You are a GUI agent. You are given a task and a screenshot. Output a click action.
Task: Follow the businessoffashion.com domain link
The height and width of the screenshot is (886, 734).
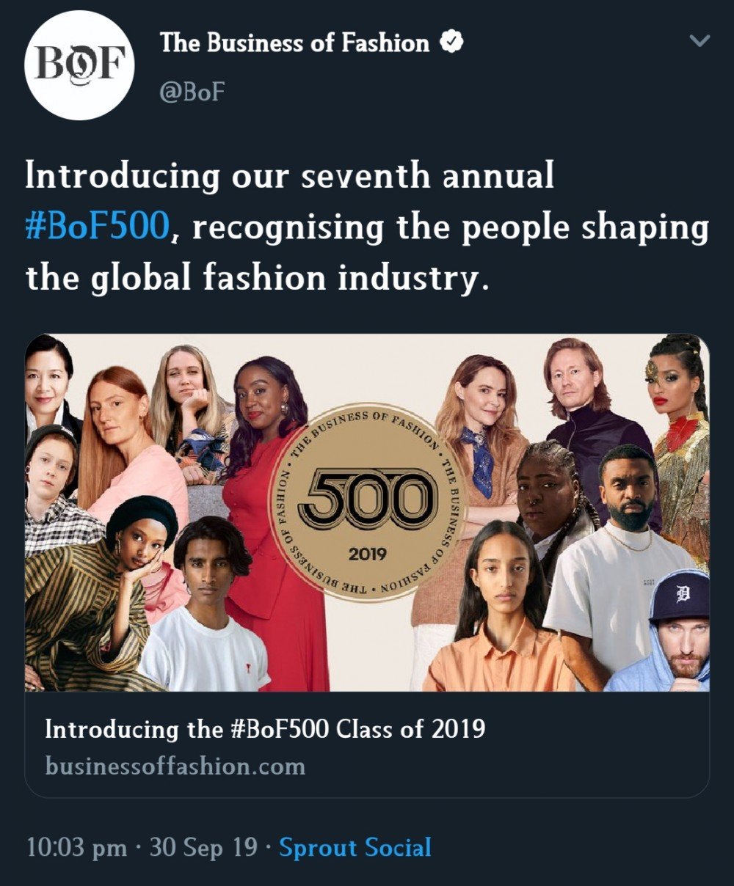click(175, 766)
